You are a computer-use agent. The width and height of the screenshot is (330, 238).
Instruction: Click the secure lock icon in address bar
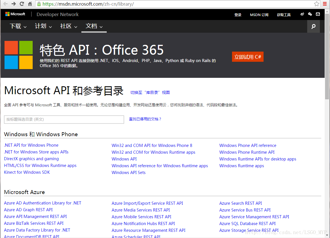point(39,4)
